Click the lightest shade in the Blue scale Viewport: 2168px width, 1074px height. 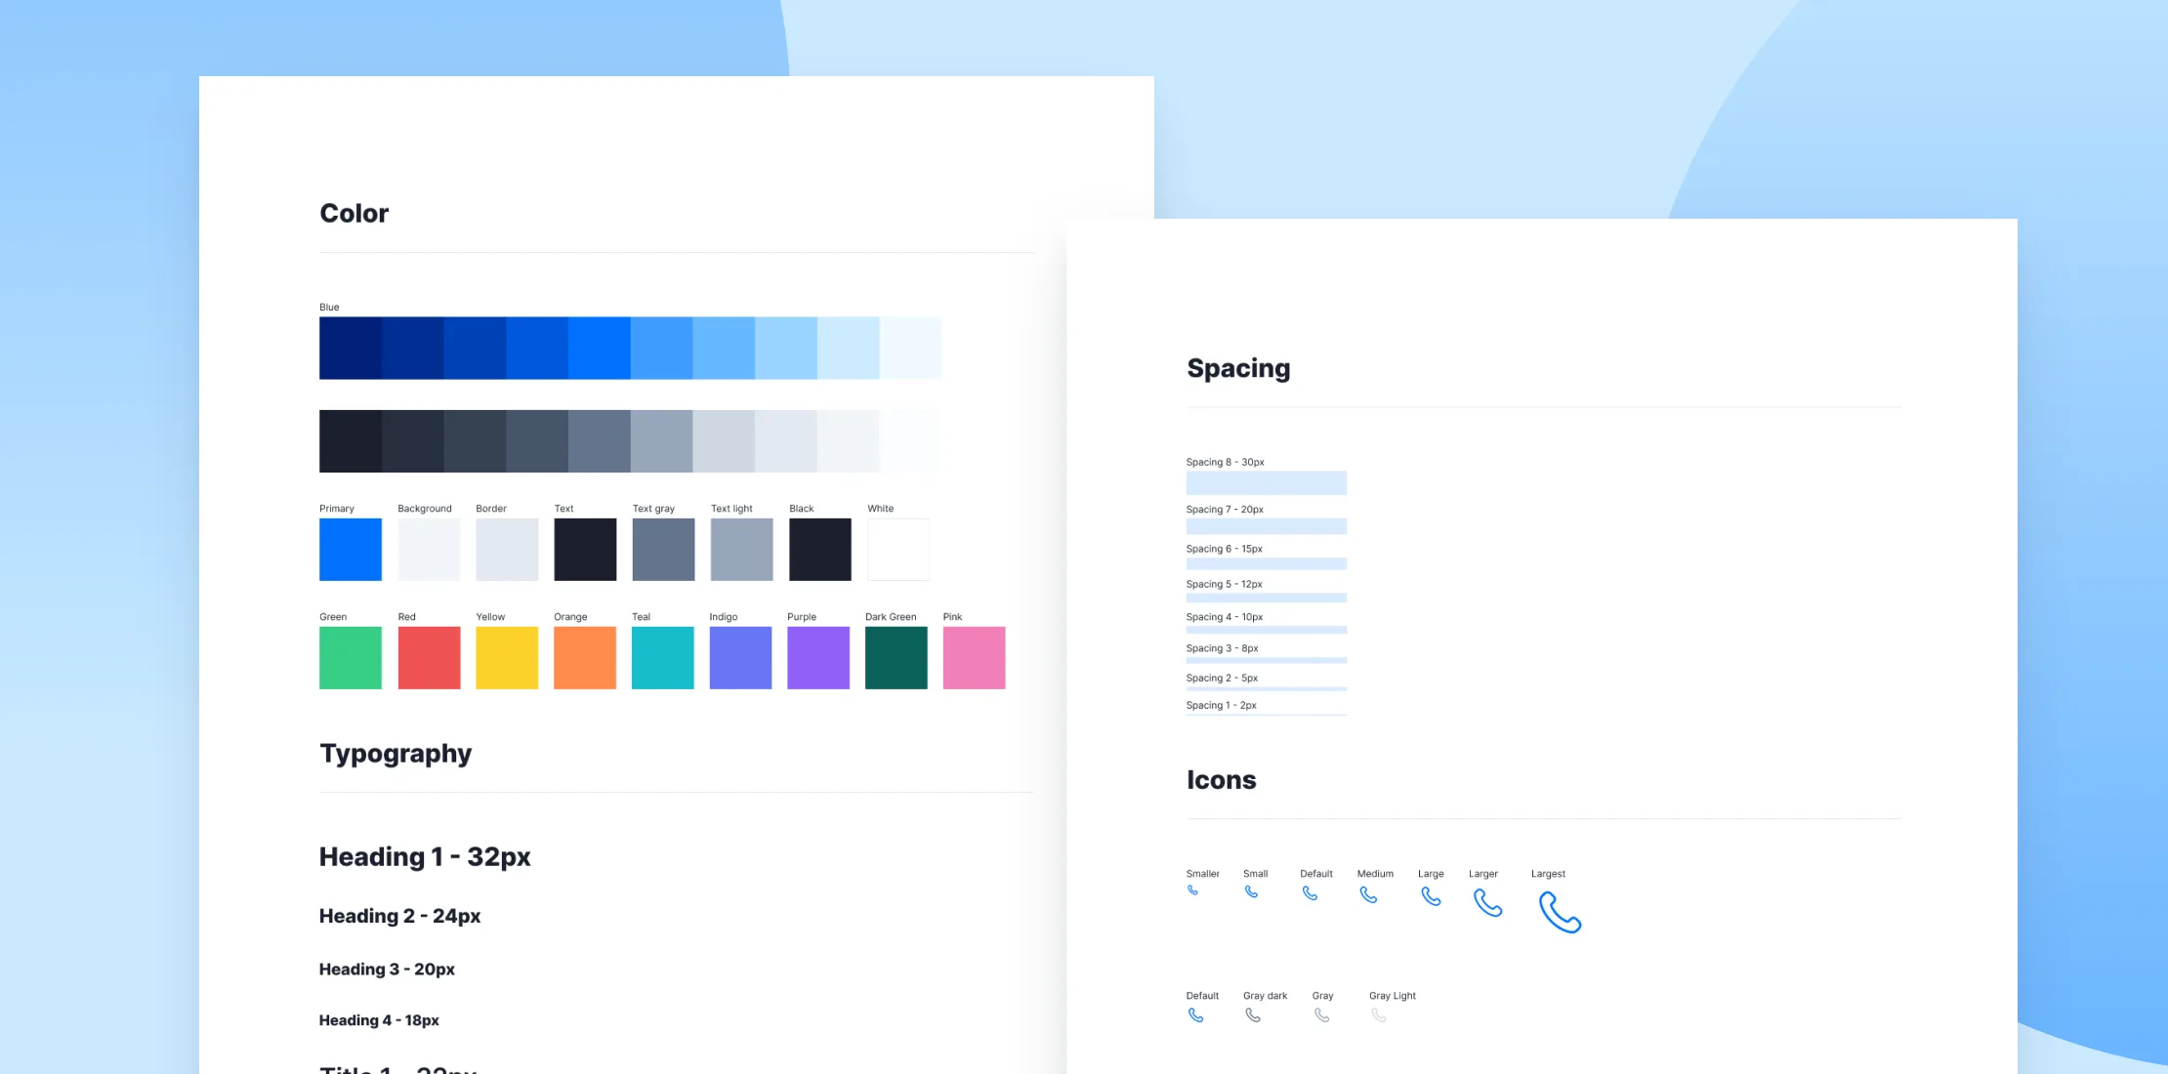[910, 348]
